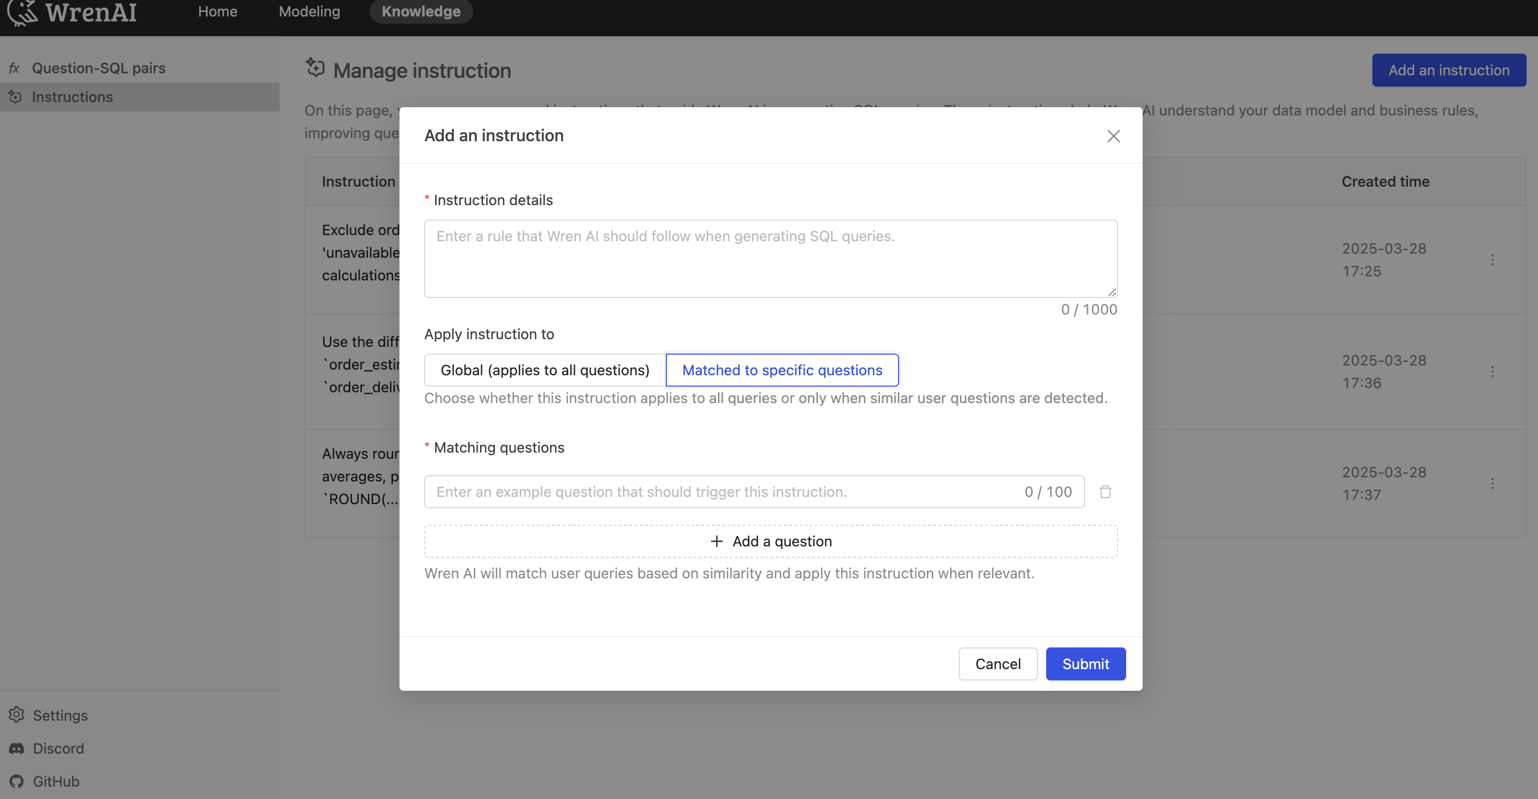Focus the Instruction details text area
Image resolution: width=1538 pixels, height=799 pixels.
point(771,259)
